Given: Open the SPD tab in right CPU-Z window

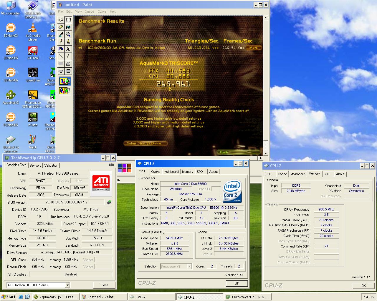Looking at the screenshot, I should 326,174.
